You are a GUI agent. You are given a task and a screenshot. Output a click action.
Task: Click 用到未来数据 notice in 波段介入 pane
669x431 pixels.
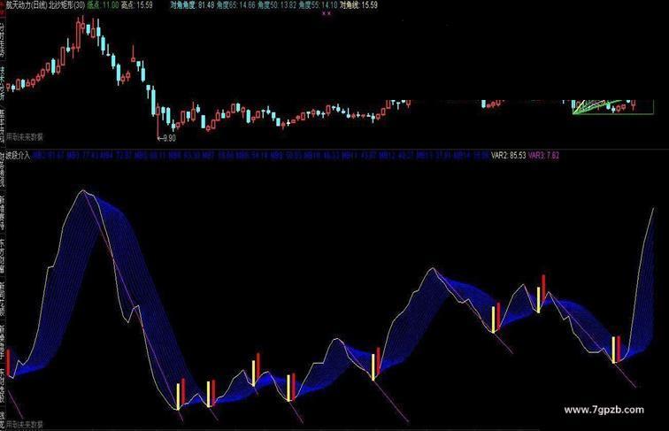24,425
